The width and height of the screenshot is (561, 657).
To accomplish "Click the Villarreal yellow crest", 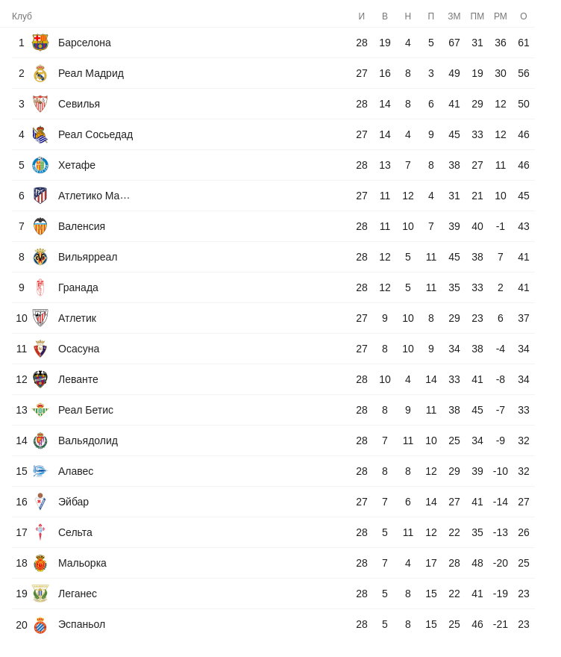I will pyautogui.click(x=40, y=257).
